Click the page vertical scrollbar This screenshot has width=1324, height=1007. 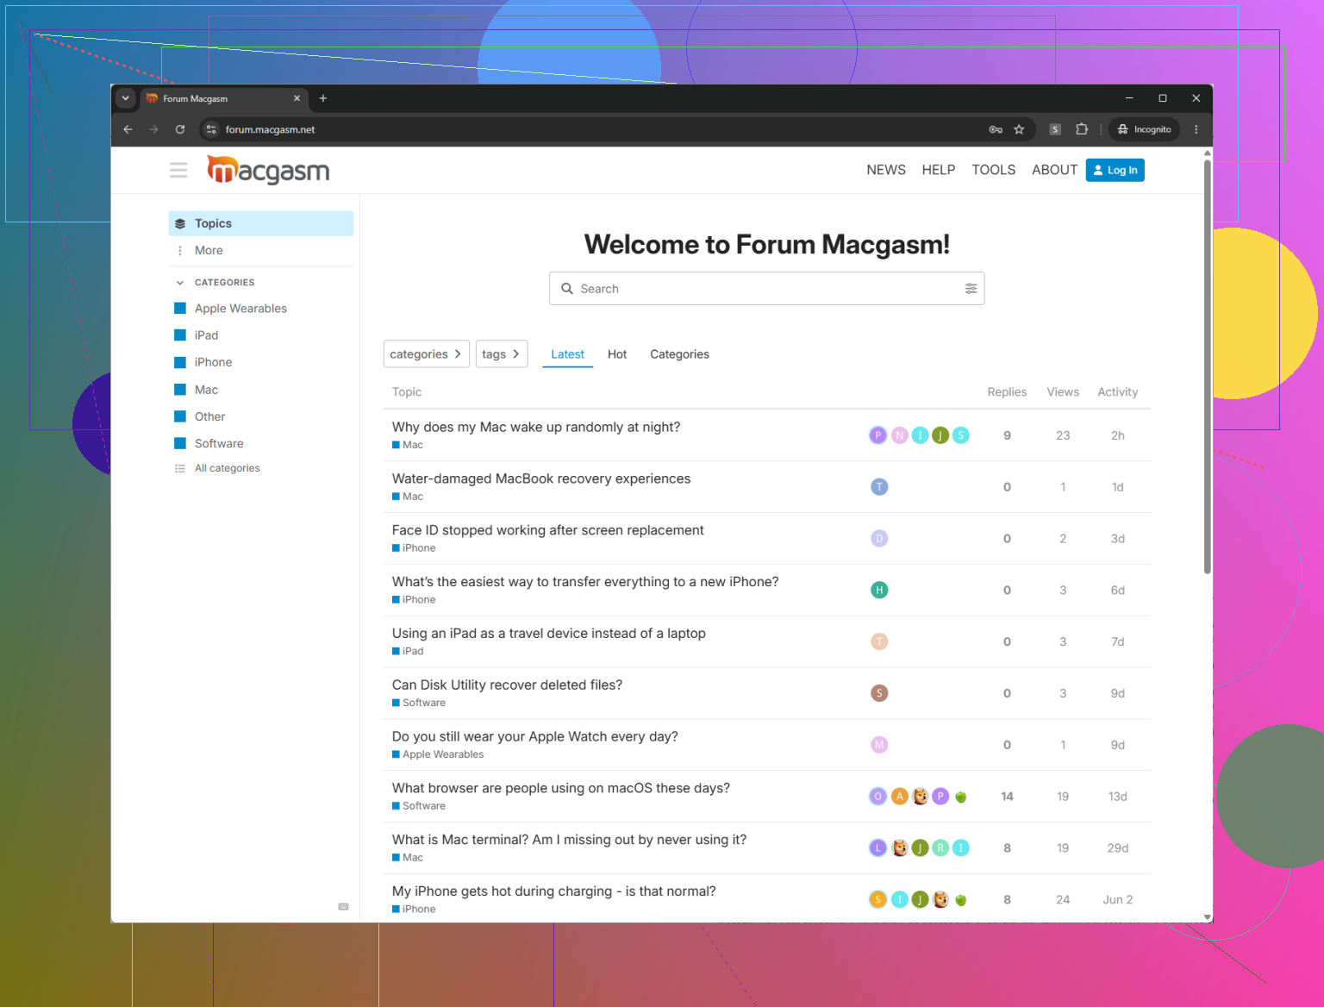[1207, 366]
